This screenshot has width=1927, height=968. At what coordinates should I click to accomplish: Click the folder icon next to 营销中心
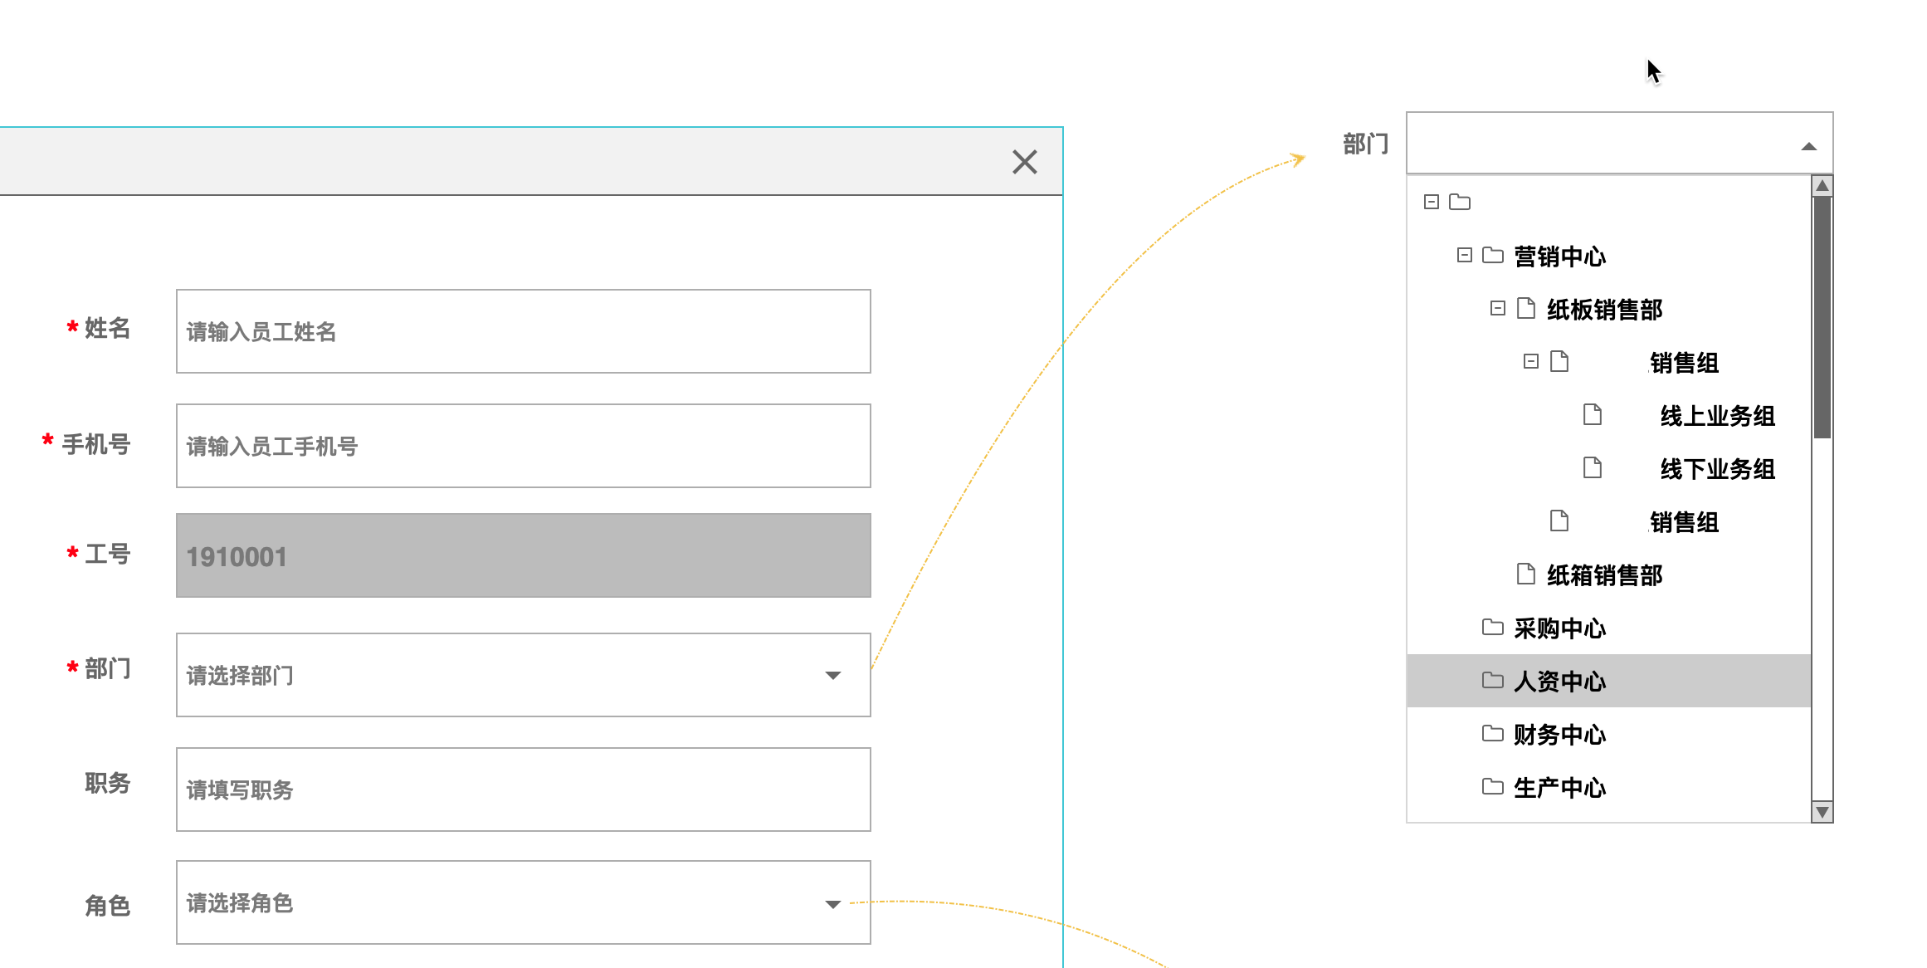click(1492, 255)
